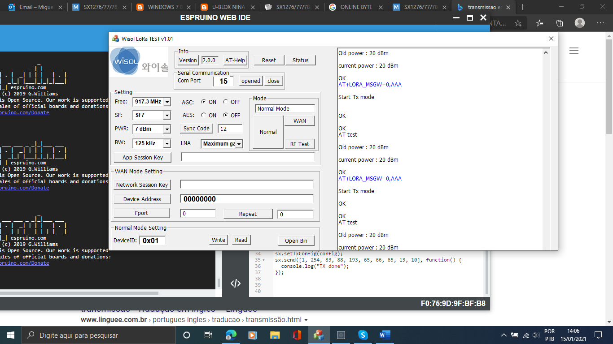The image size is (613, 344).
Task: Click the Network Session Key input field
Action: 247,185
